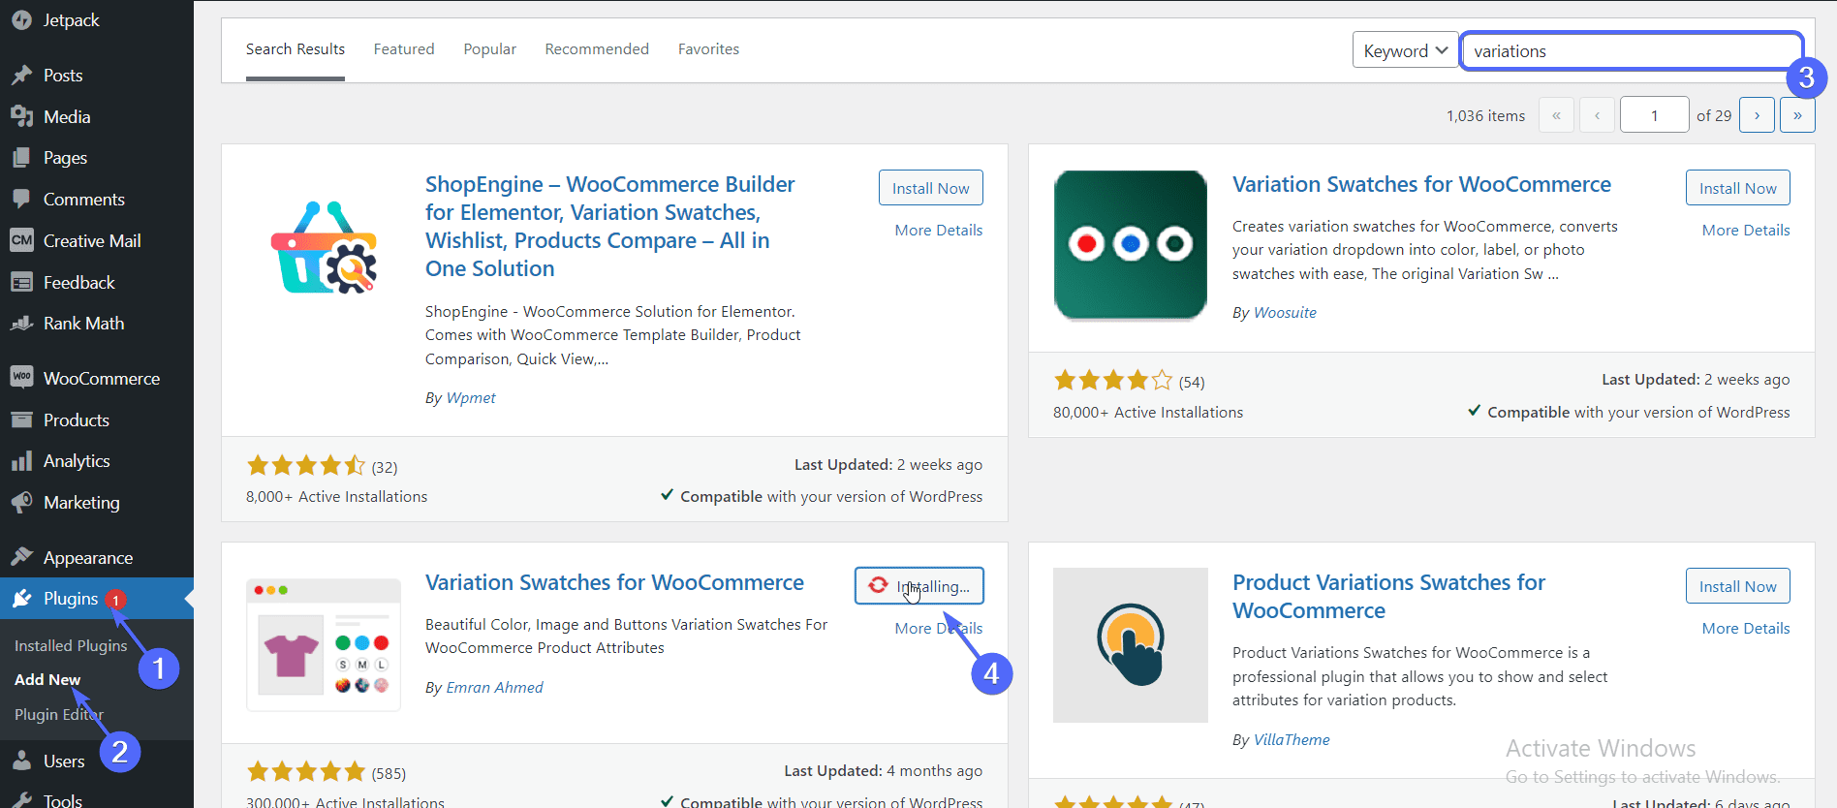The width and height of the screenshot is (1837, 808).
Task: Go to next page of results
Action: 1757,115
